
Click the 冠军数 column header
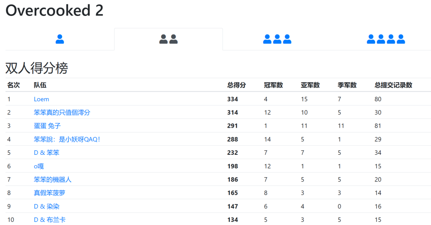point(273,85)
